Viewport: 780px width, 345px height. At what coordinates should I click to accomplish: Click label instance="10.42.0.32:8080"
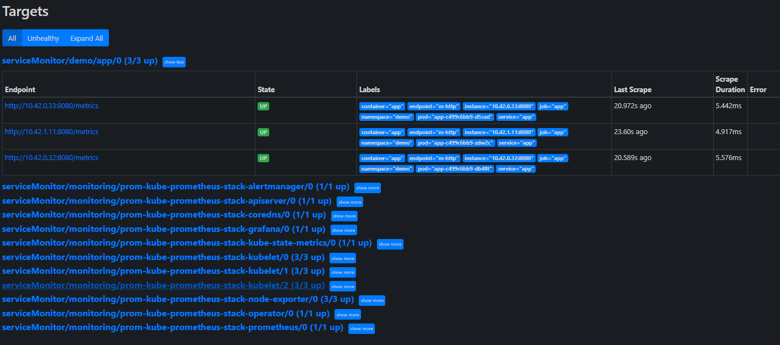click(499, 158)
